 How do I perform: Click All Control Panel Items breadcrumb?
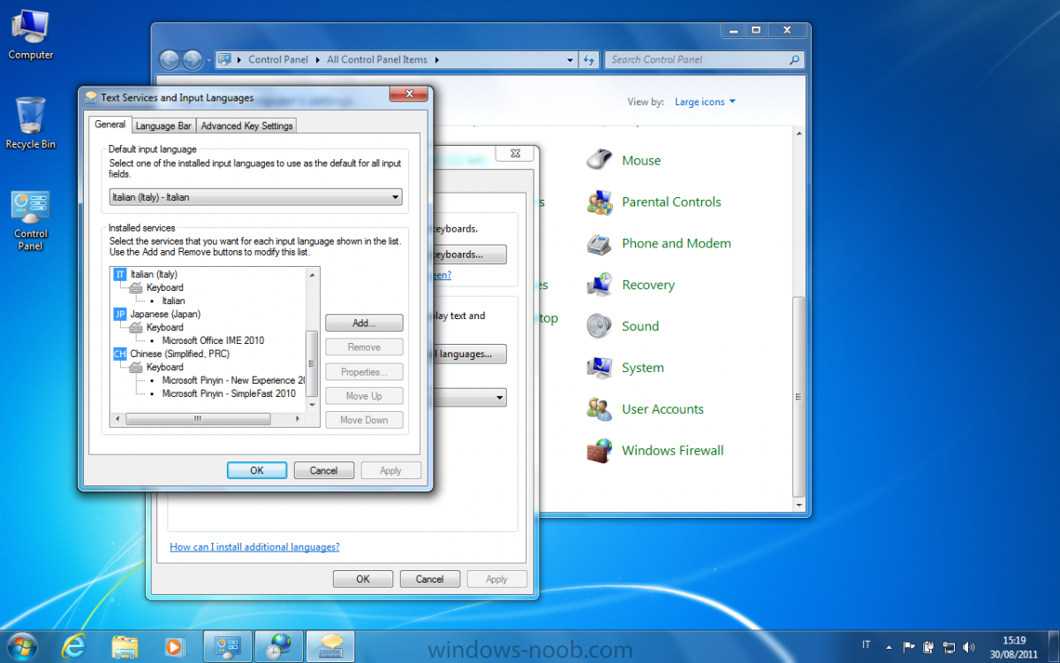(x=377, y=60)
